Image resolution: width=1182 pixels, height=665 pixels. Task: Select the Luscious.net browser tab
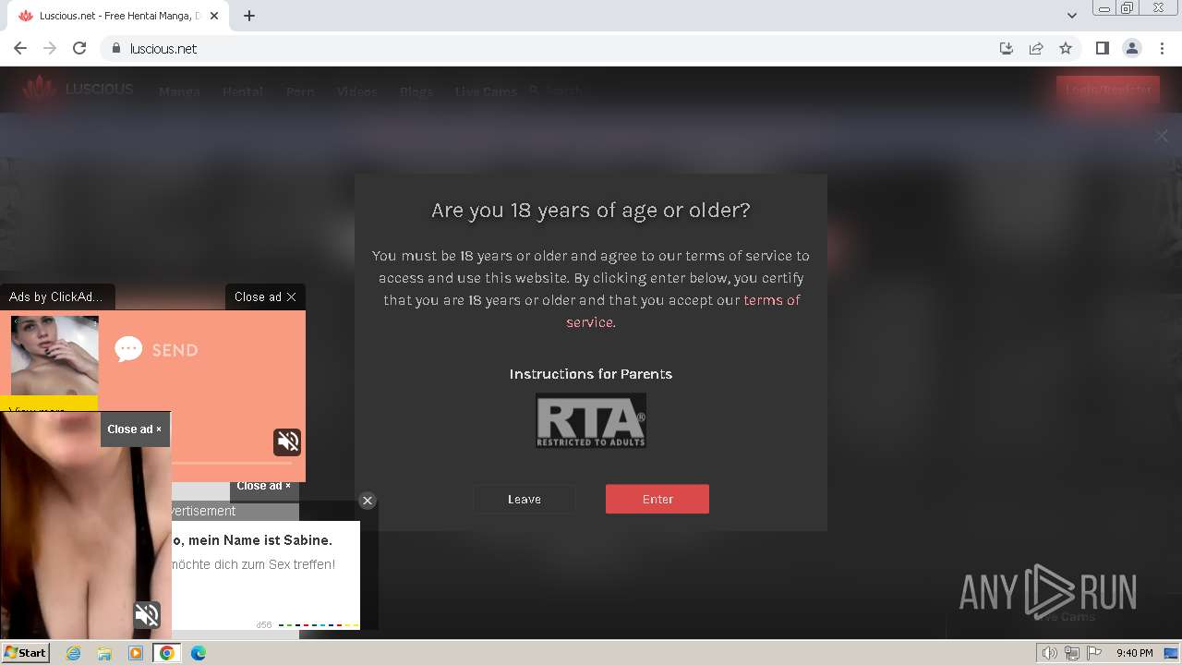click(x=120, y=16)
